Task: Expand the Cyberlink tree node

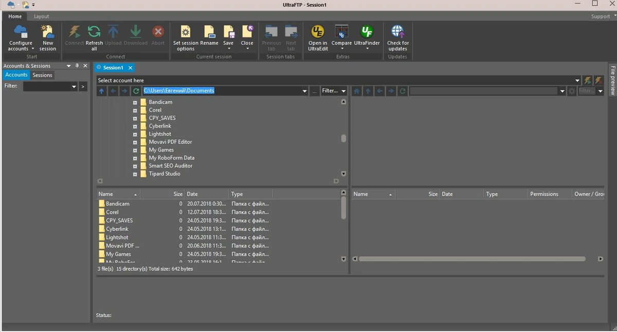Action: [135, 126]
